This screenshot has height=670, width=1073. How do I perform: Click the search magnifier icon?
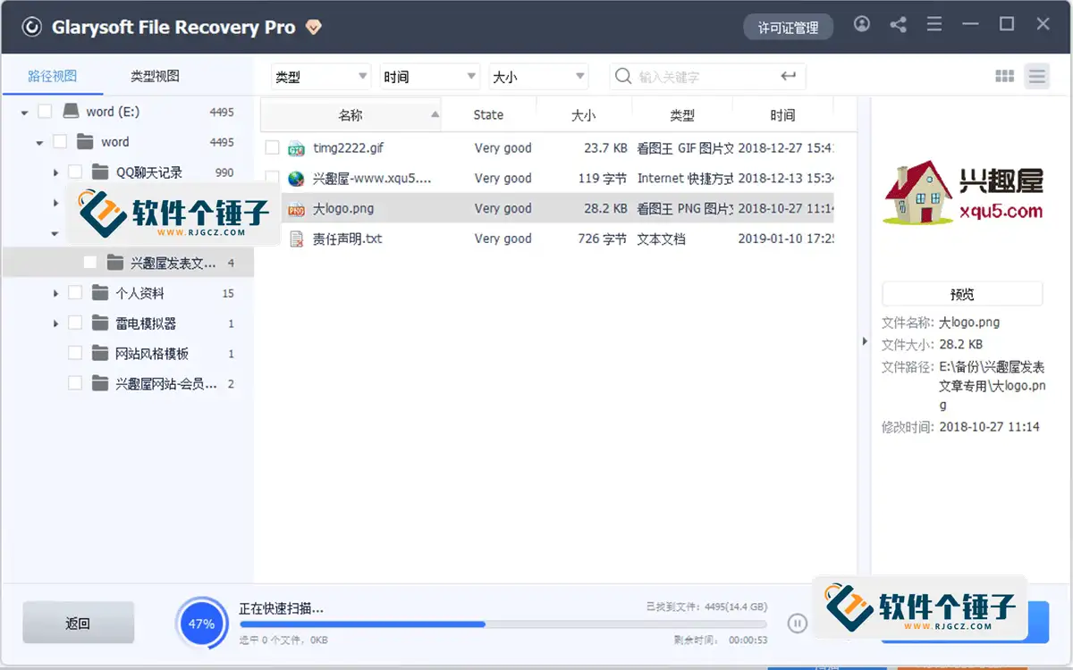click(623, 76)
